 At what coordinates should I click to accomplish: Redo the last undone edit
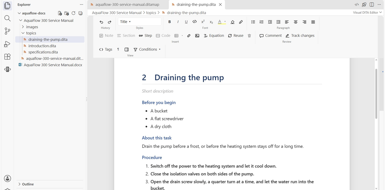110,22
